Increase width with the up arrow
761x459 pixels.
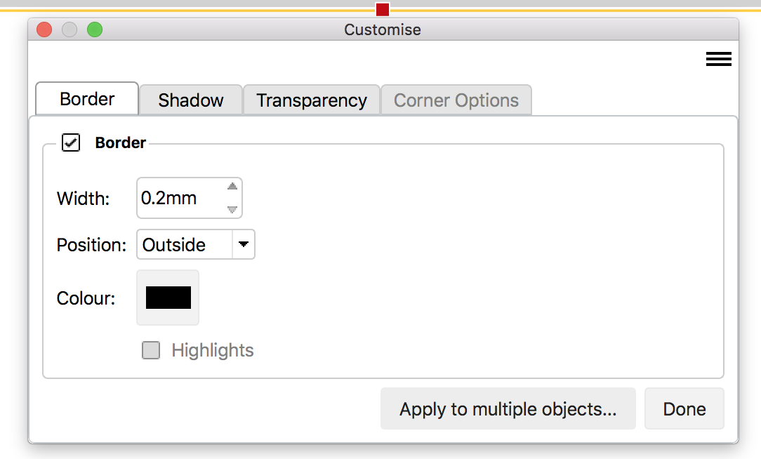pyautogui.click(x=232, y=187)
